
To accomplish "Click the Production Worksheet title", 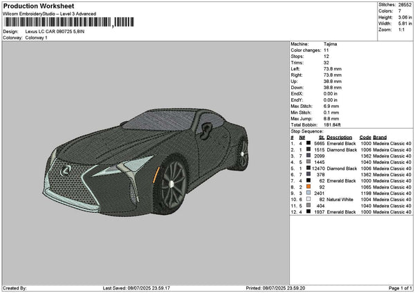I will (x=39, y=6).
